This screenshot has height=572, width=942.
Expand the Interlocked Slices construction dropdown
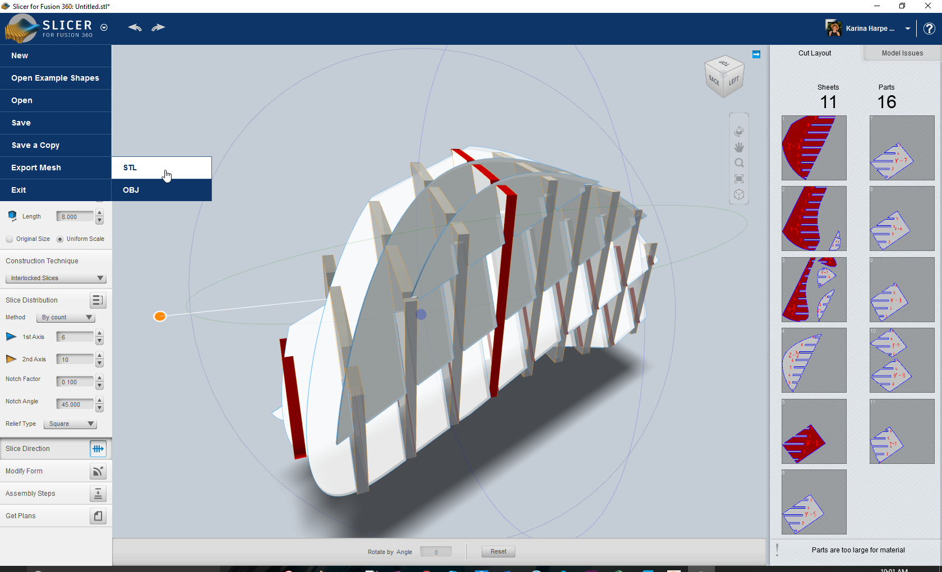tap(56, 278)
